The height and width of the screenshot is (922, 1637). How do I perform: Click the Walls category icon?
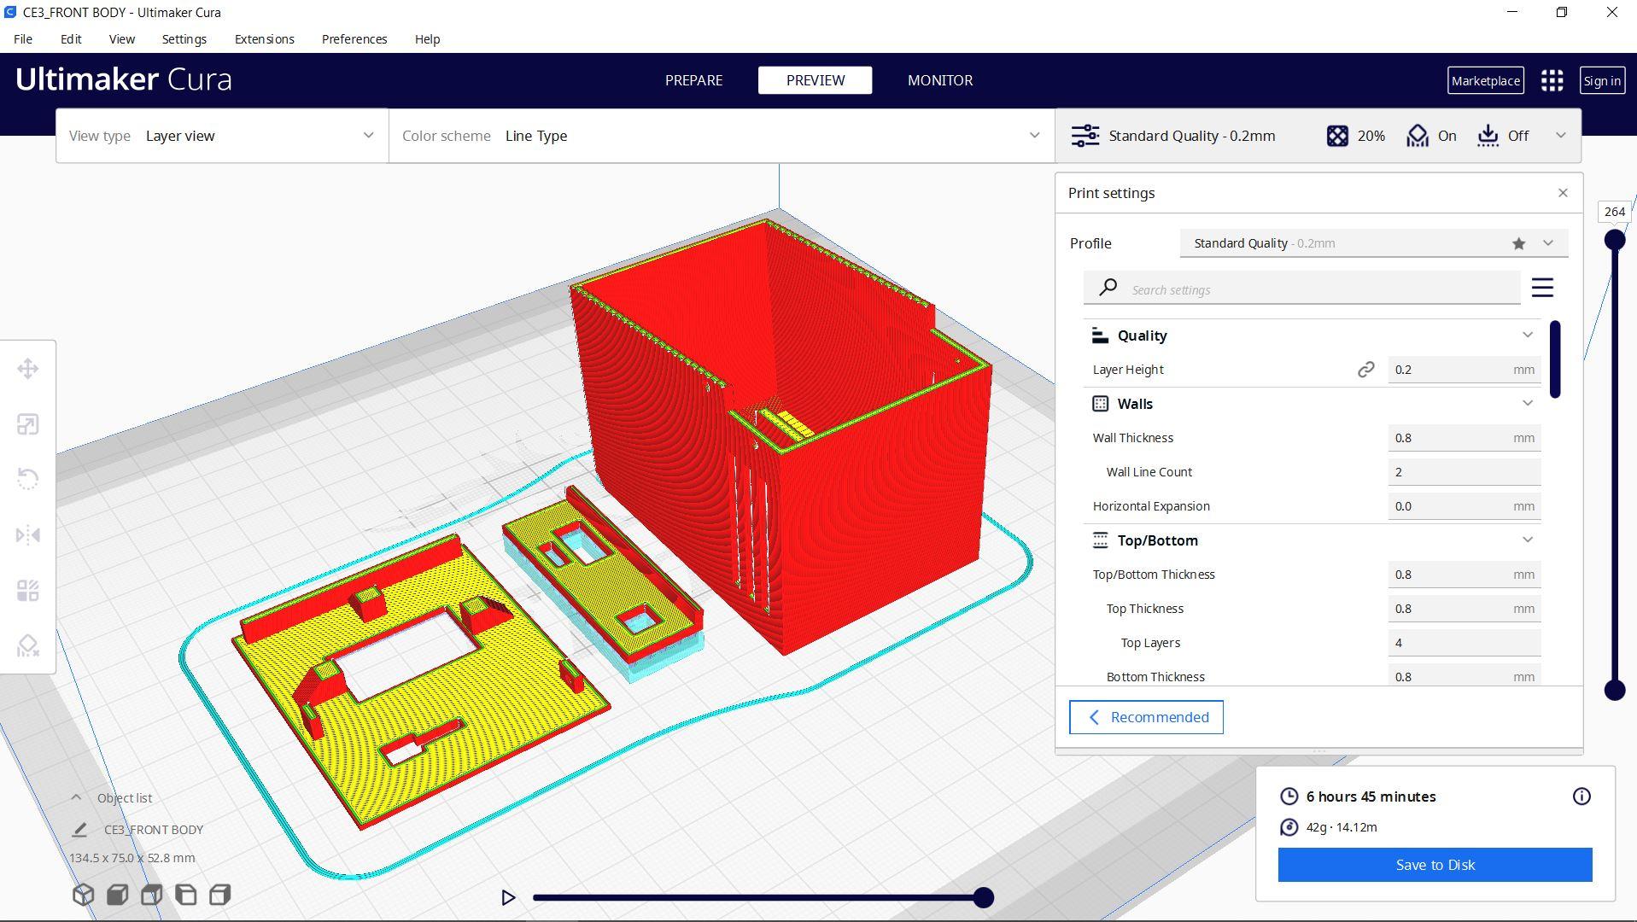pos(1100,404)
